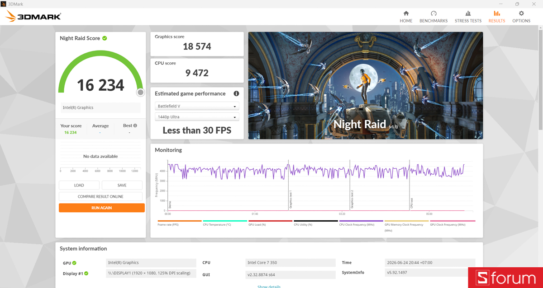Click the info icon beside Best score

coord(135,125)
